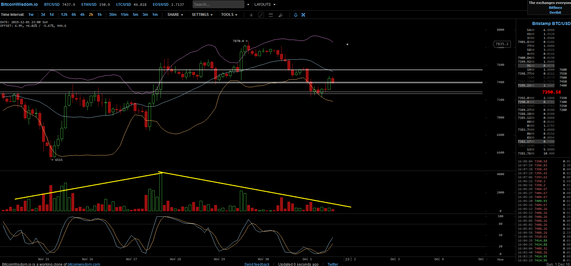This screenshot has width=571, height=266.
Task: Click the Send feedback link
Action: point(257,264)
